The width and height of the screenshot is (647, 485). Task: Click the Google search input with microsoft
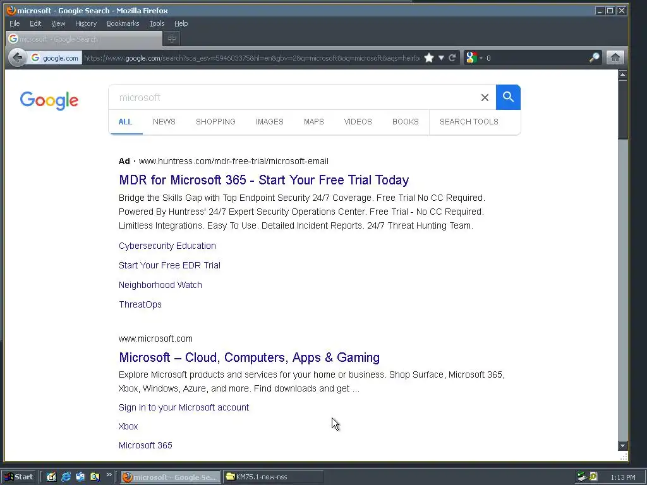293,97
